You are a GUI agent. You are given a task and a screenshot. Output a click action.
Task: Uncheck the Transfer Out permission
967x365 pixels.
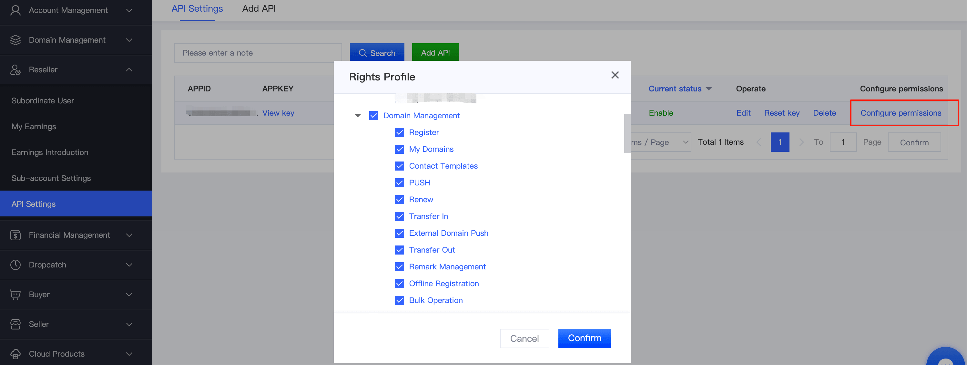click(x=399, y=250)
